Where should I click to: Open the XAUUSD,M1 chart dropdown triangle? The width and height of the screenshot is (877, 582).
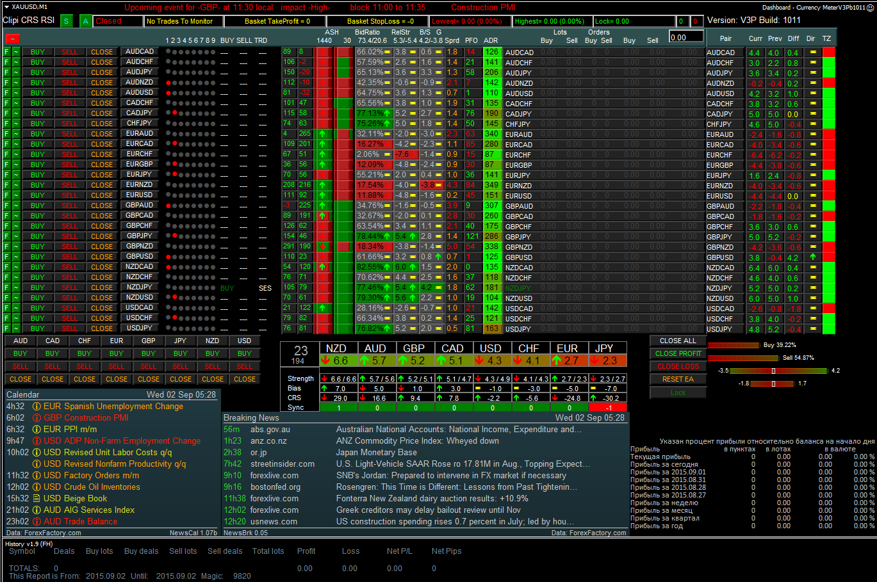tap(6, 7)
